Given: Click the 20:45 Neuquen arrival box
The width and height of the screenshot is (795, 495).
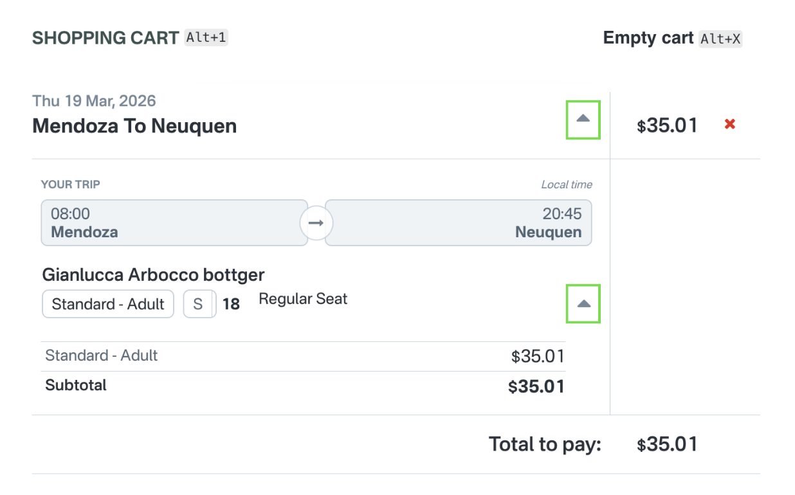Looking at the screenshot, I should [458, 223].
